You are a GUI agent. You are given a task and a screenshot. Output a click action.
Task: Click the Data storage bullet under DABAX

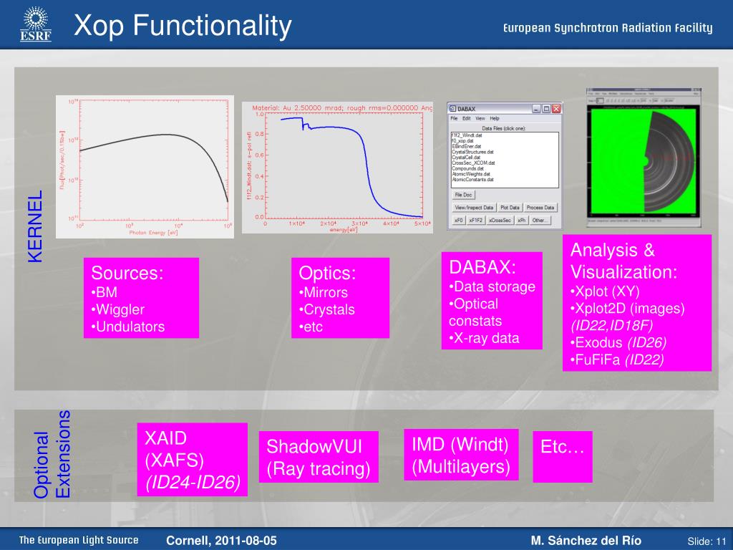click(492, 286)
